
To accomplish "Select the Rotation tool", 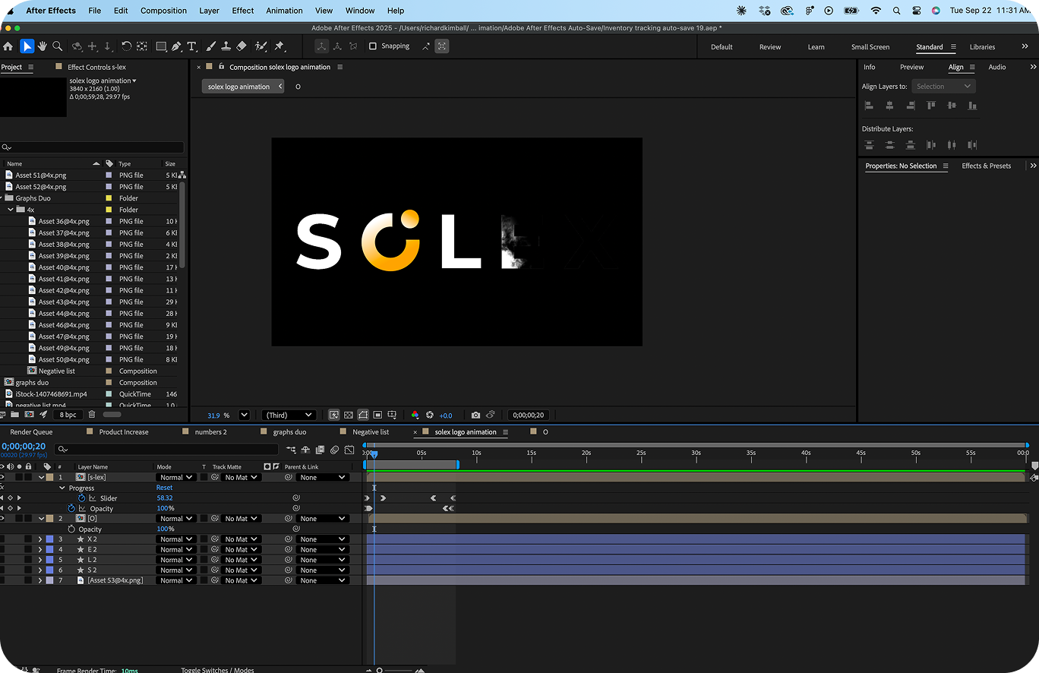I will 126,46.
